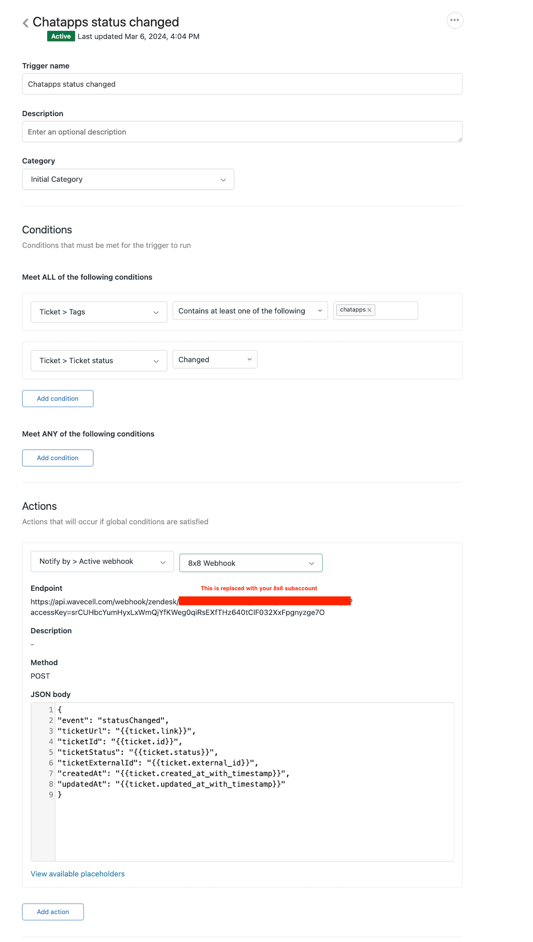Remove the chatapps tag with its x

click(369, 310)
